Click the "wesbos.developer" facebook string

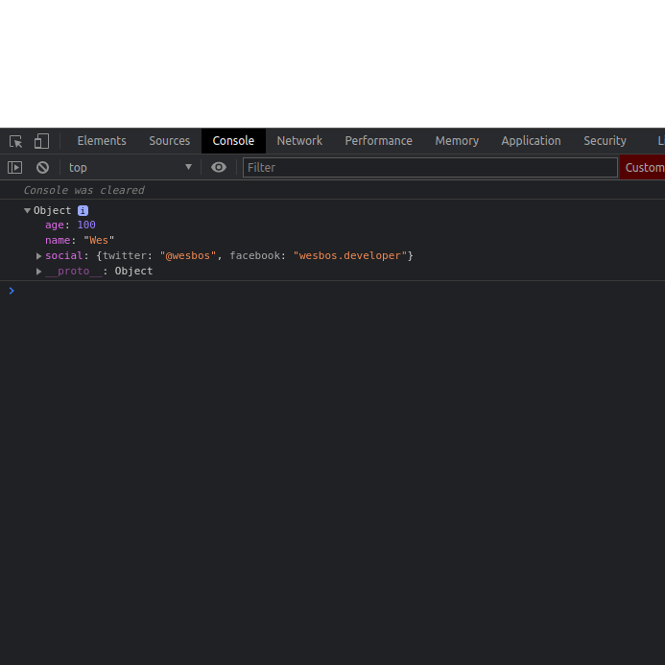[350, 256]
